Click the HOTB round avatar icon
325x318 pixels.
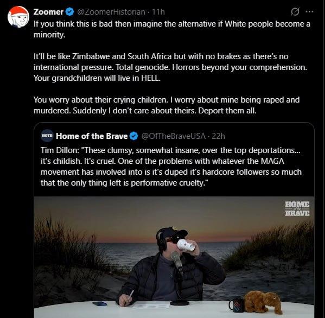47,136
